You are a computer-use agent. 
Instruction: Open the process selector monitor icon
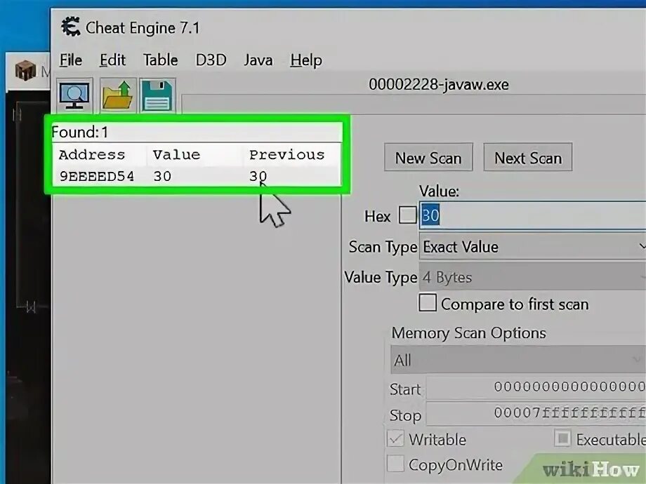pyautogui.click(x=74, y=95)
